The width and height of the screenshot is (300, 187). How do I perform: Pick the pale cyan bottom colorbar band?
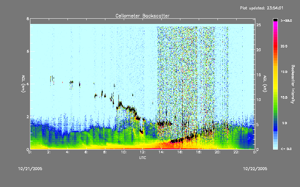tap(275, 147)
